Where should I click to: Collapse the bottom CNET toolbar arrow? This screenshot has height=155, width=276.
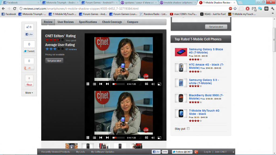tap(233, 152)
